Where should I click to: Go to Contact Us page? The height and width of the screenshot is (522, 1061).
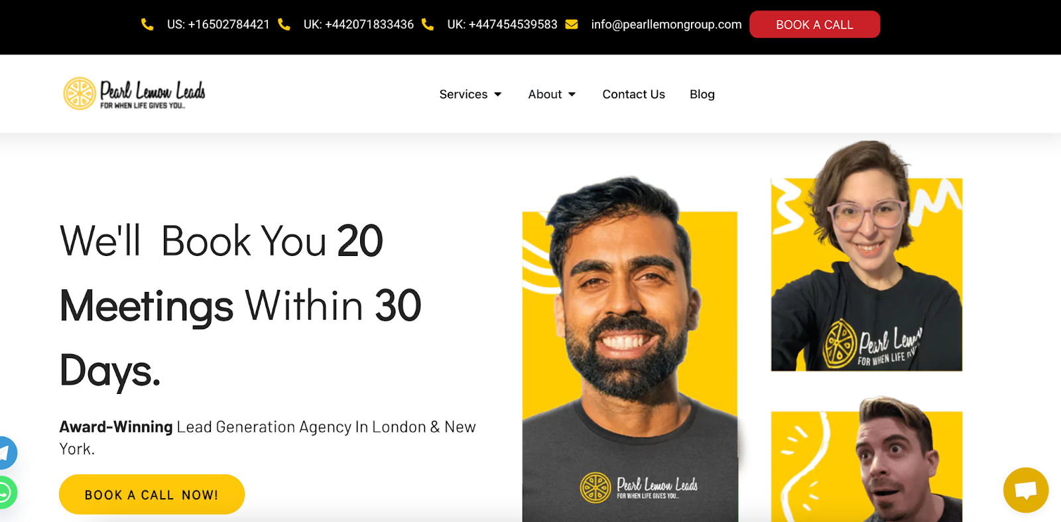click(x=633, y=94)
